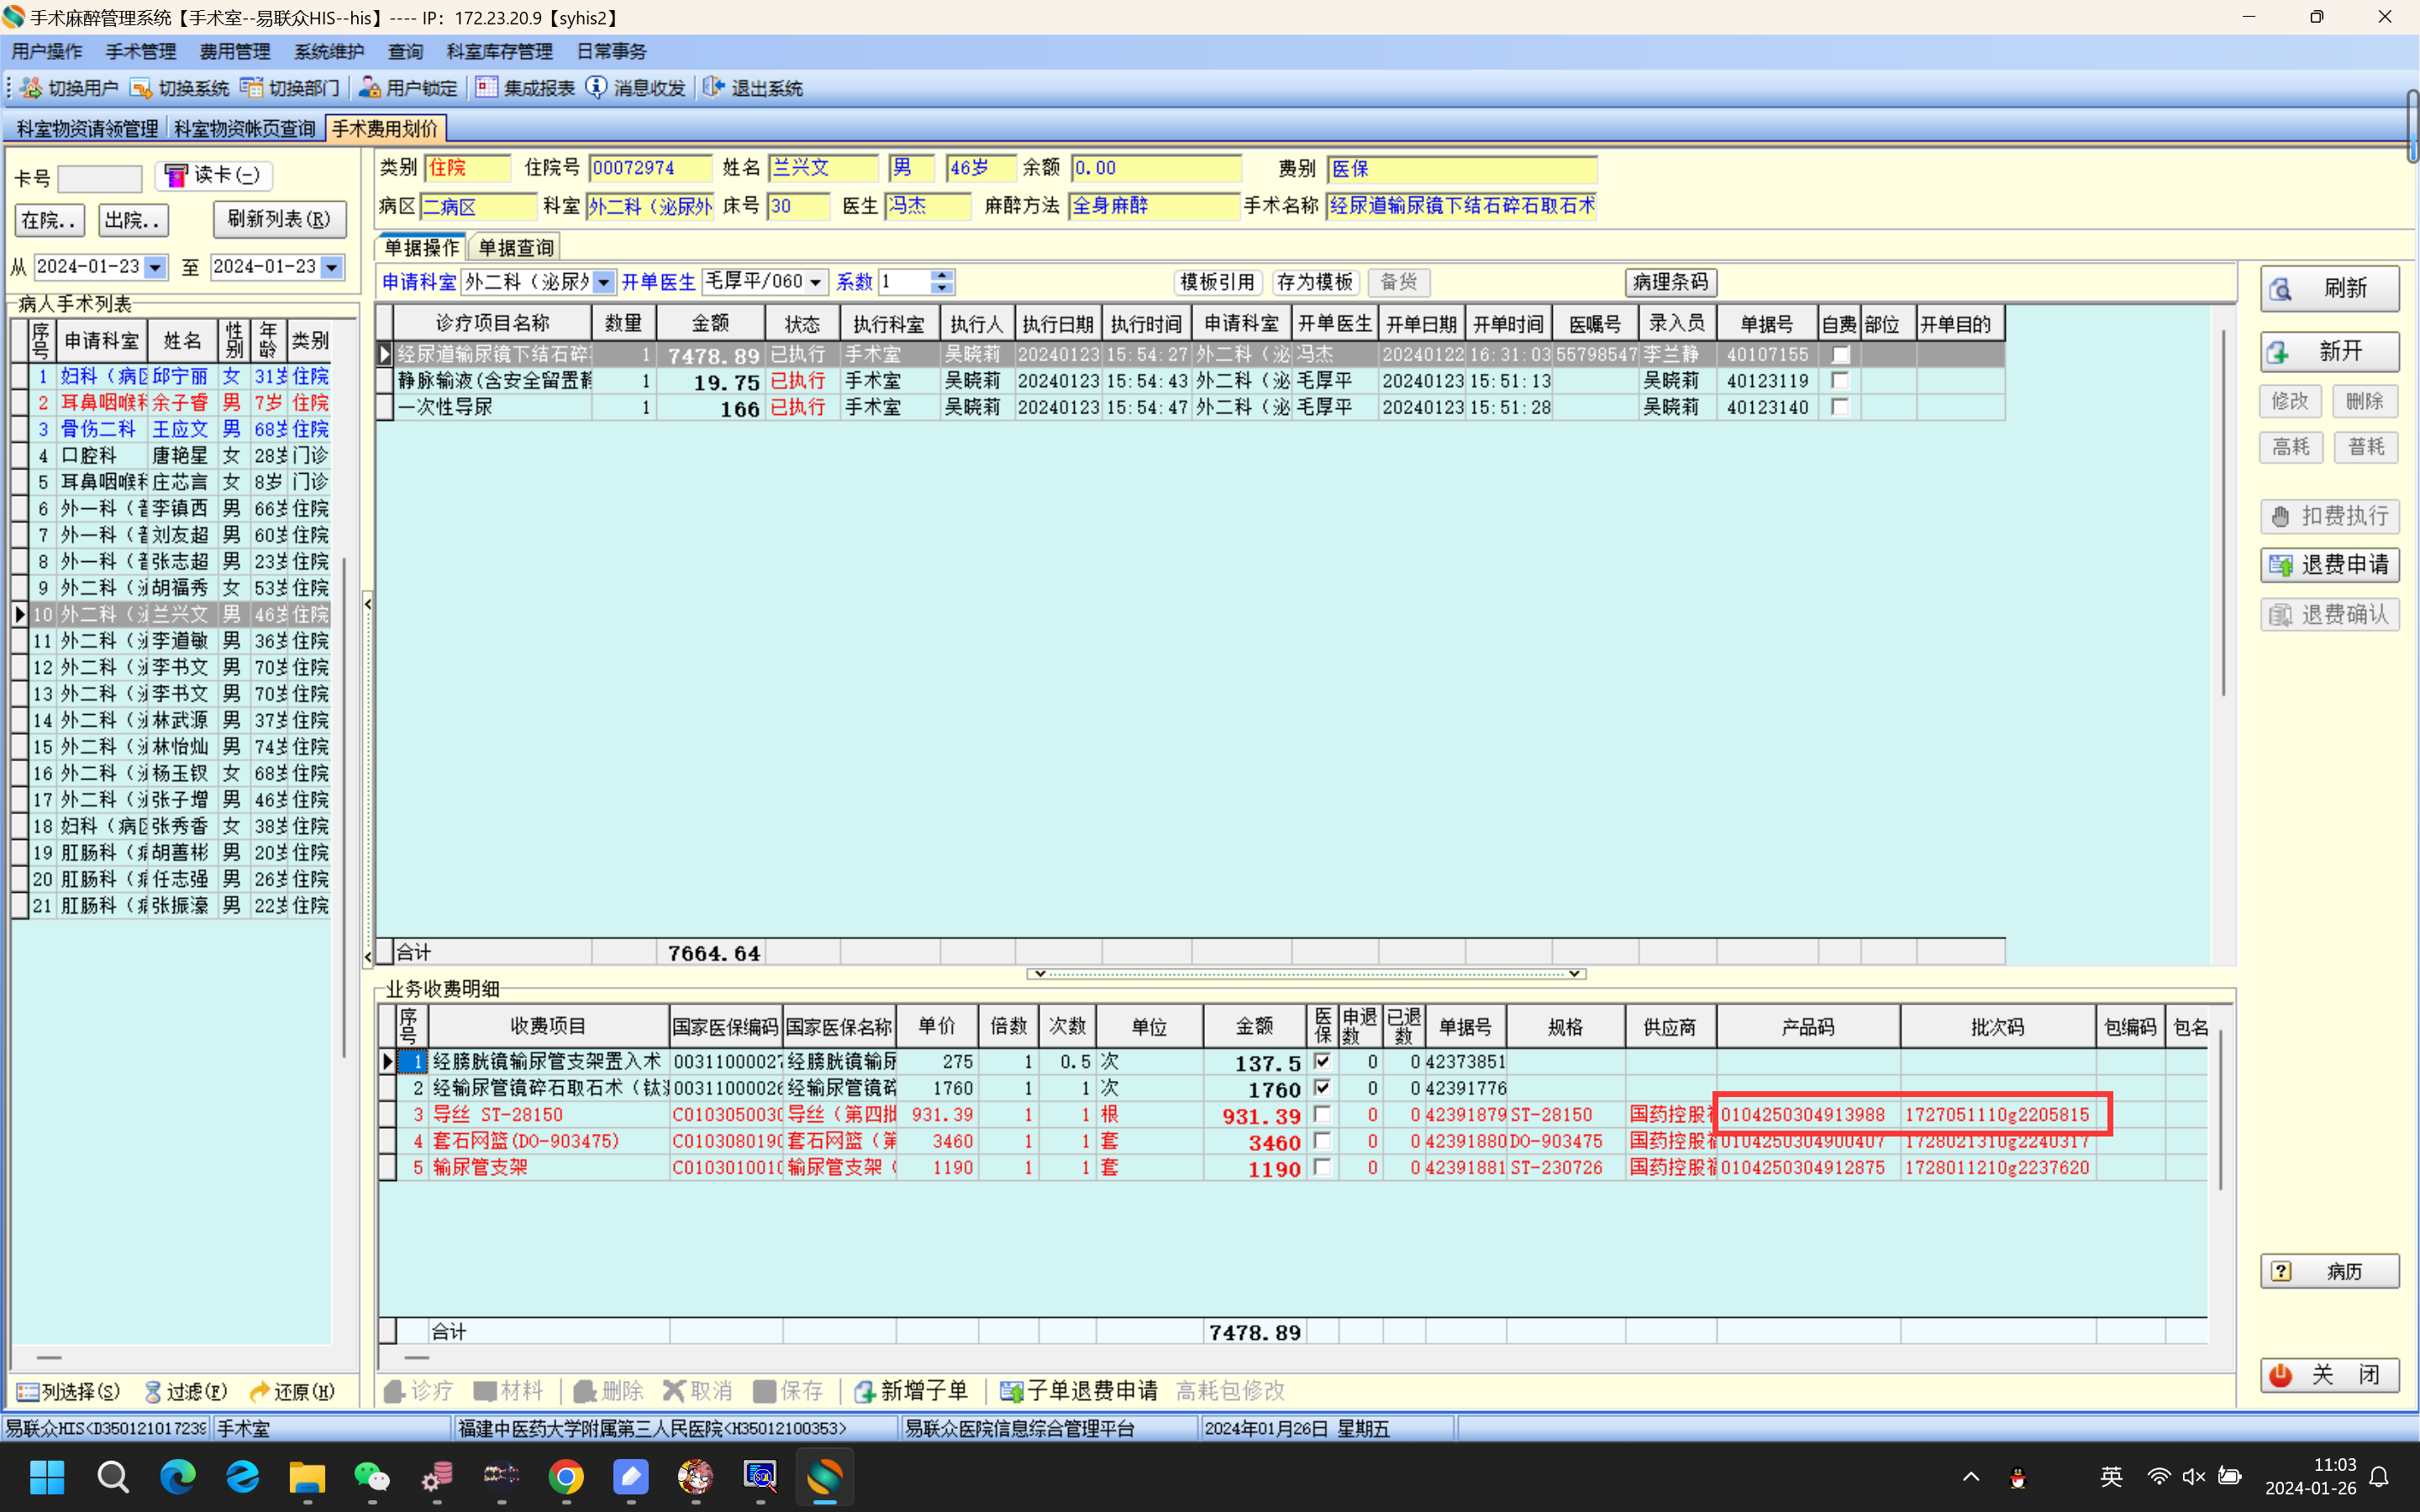This screenshot has width=2420, height=1512.
Task: Click the 消息收发 messages icon
Action: point(597,88)
